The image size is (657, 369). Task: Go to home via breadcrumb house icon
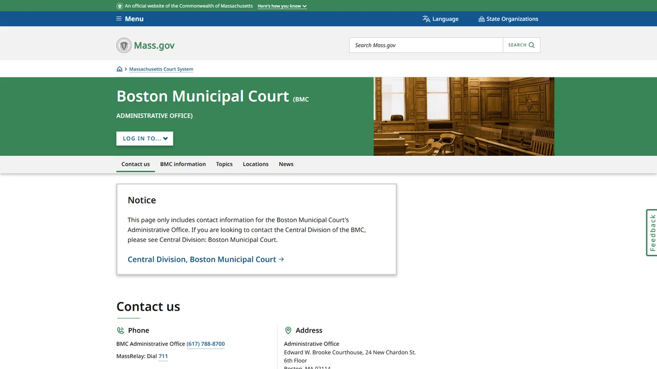[120, 69]
